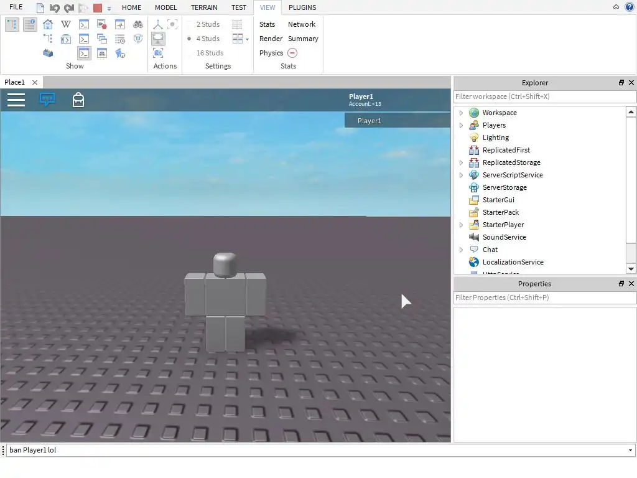Open the command bar history dropdown
637x478 pixels.
630,451
